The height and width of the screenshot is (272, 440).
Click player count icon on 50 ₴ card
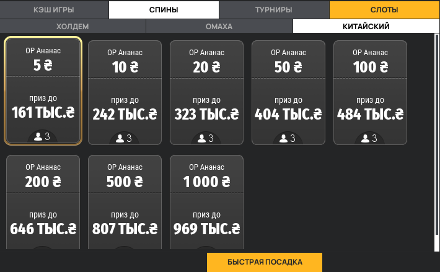pos(284,138)
